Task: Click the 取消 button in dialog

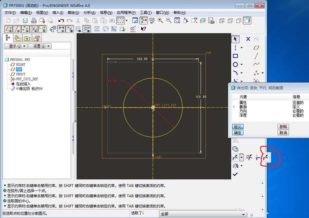Action: point(283,133)
